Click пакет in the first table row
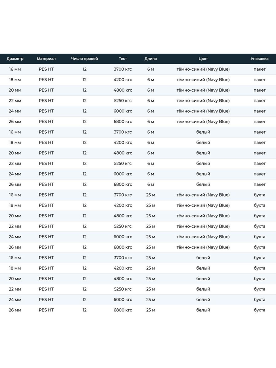 click(259, 69)
